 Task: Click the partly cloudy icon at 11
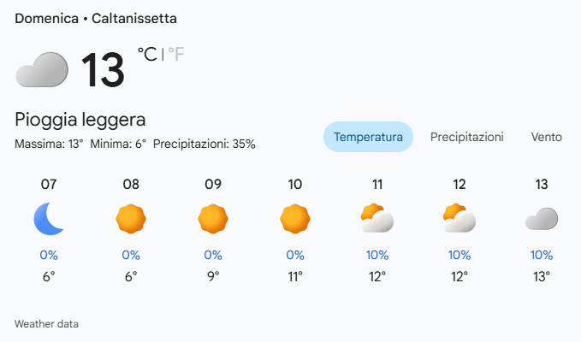click(377, 220)
